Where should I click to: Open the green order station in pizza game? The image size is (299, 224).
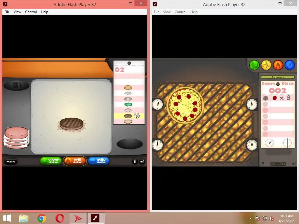pos(254,65)
